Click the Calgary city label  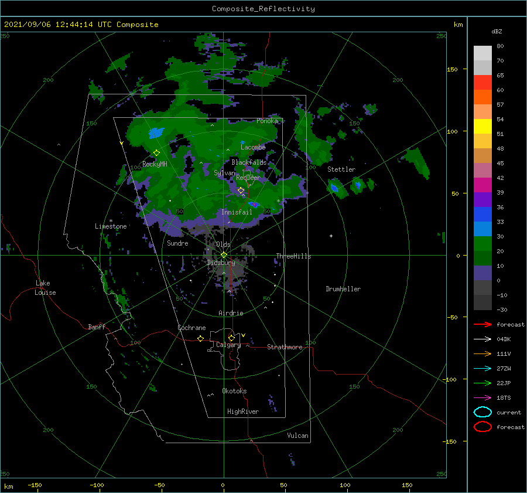point(228,345)
